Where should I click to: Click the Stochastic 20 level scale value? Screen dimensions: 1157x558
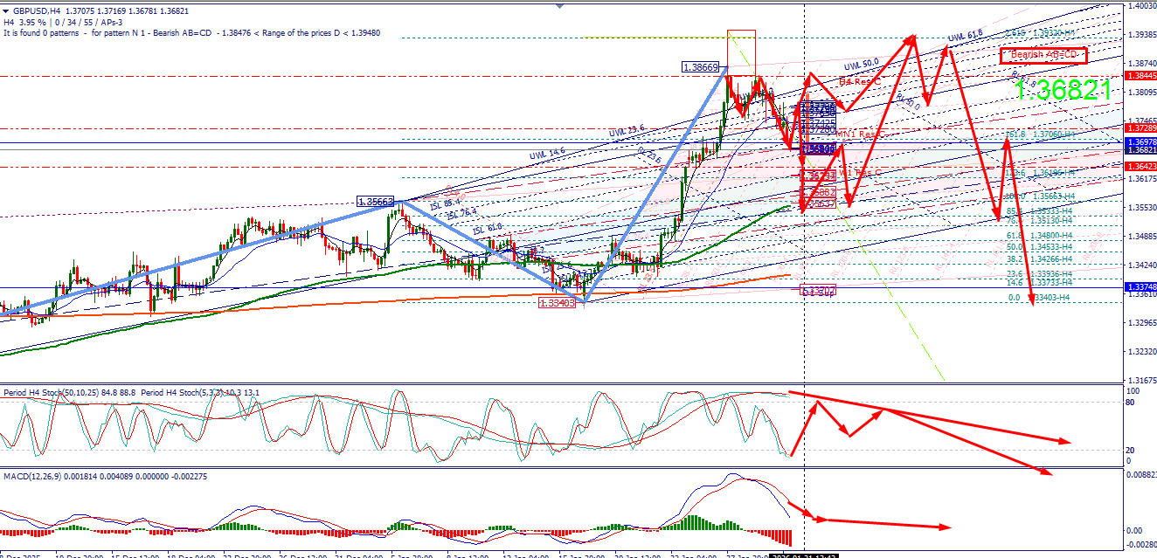click(1130, 451)
